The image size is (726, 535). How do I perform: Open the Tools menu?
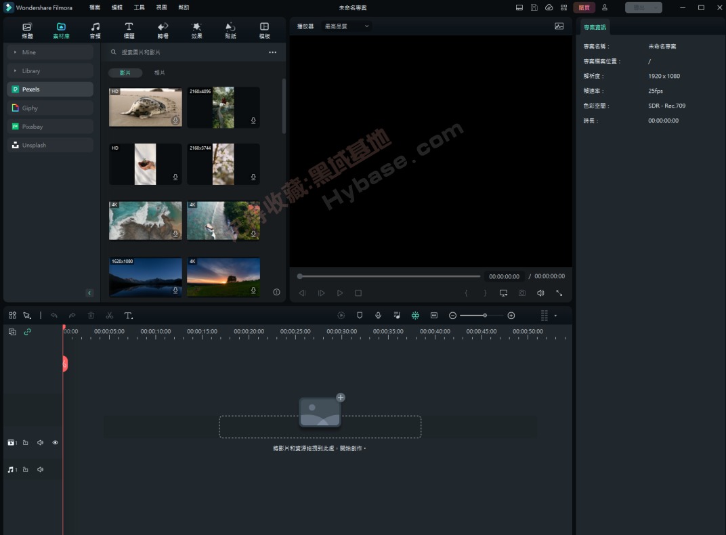tap(139, 7)
